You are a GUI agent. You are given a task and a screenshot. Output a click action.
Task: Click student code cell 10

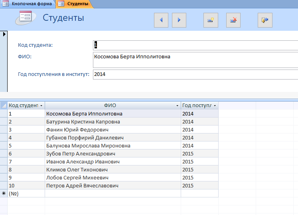[x=26, y=186]
